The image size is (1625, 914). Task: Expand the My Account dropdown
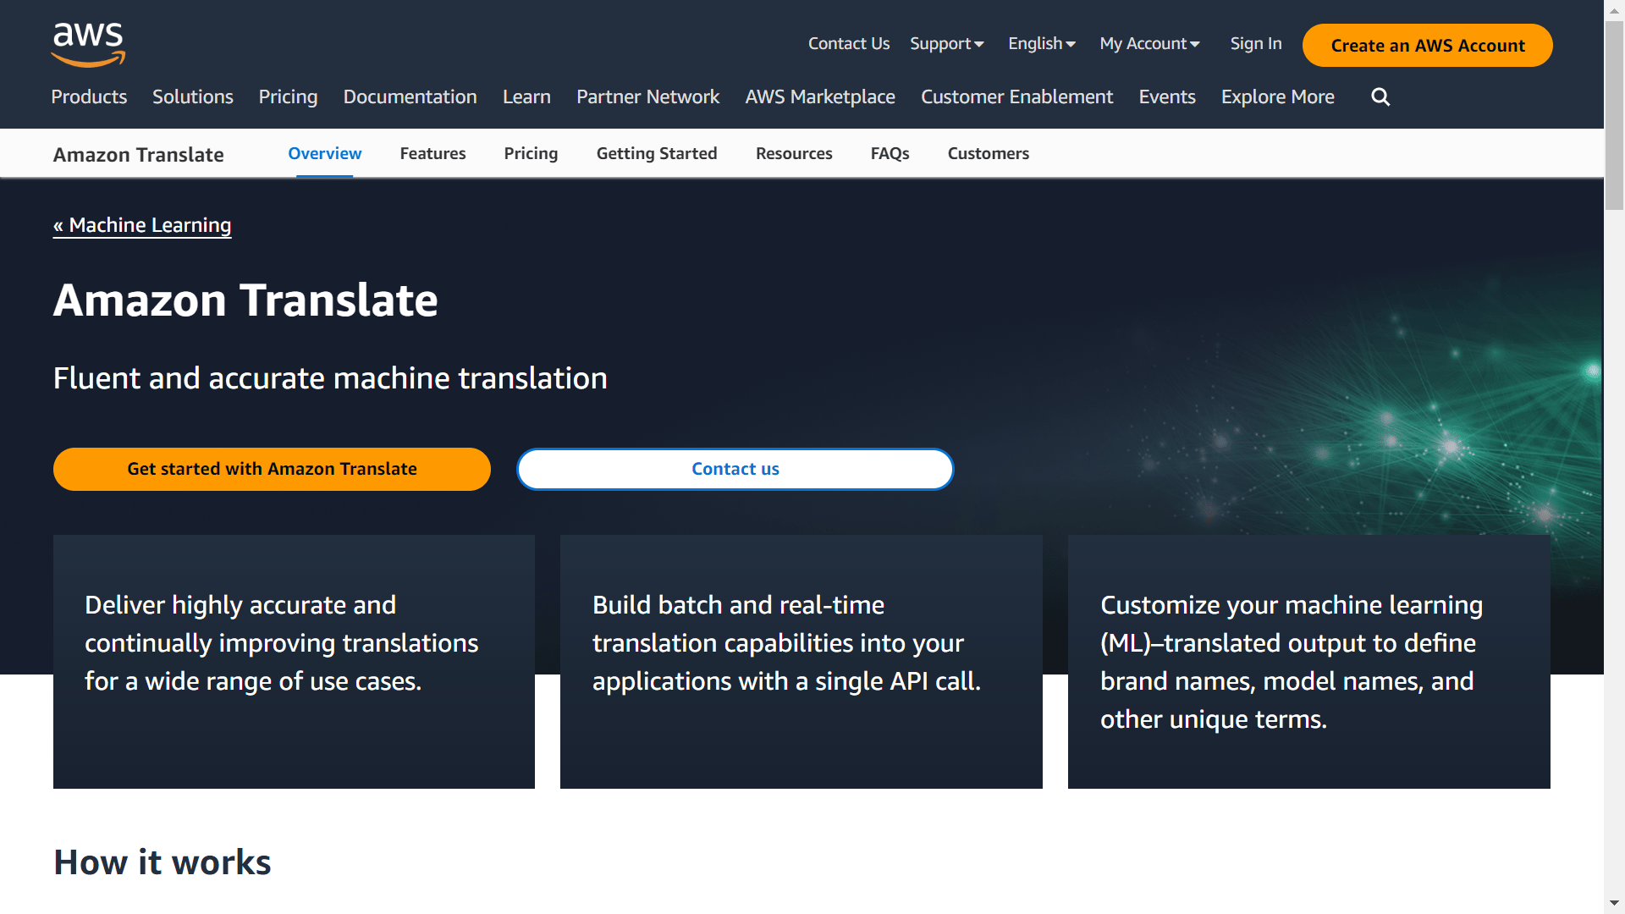pyautogui.click(x=1149, y=43)
